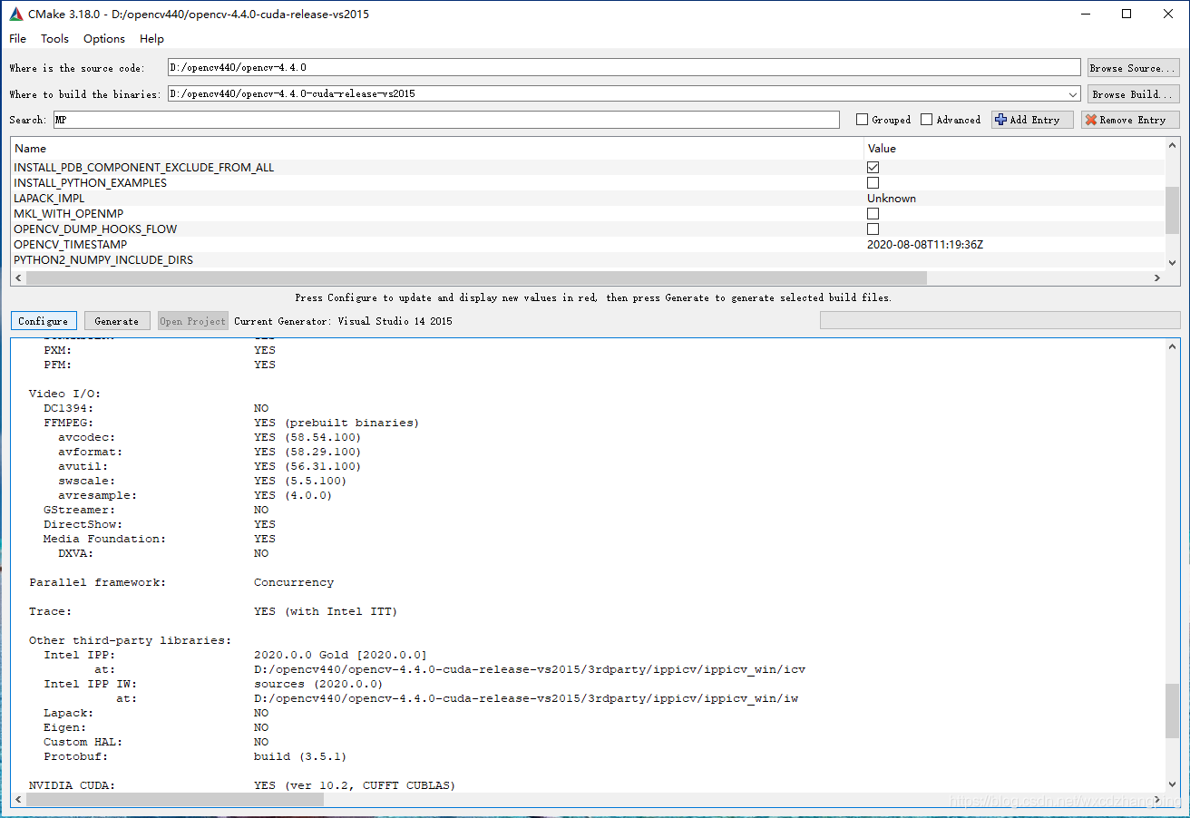
Task: Click the Unknown value of LAPACK_IMPL
Action: (x=892, y=199)
